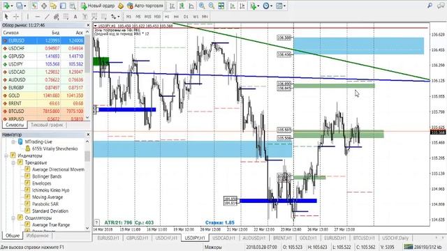Set timeframe to D1

pyautogui.click(x=186, y=17)
